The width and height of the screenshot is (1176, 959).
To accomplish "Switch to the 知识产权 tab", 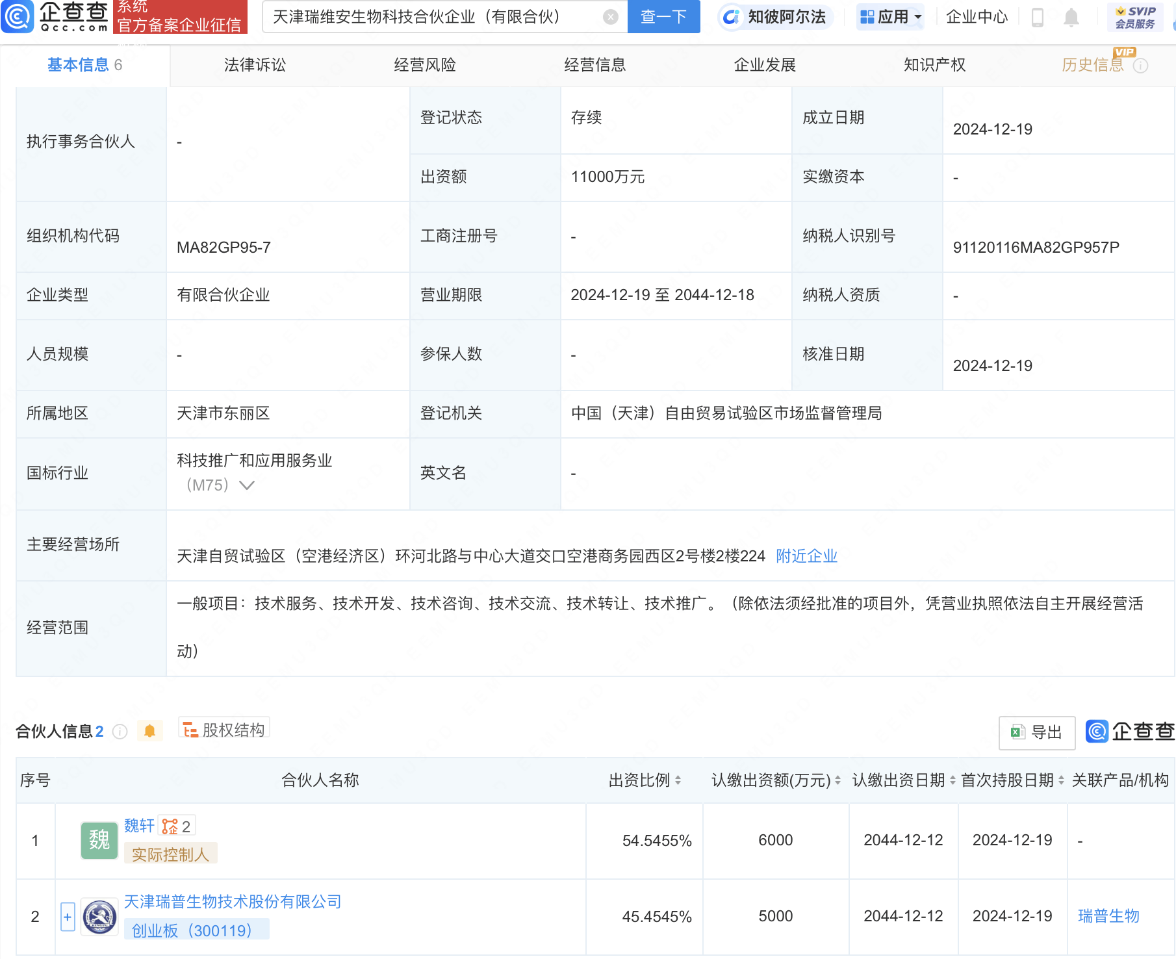I will click(934, 65).
